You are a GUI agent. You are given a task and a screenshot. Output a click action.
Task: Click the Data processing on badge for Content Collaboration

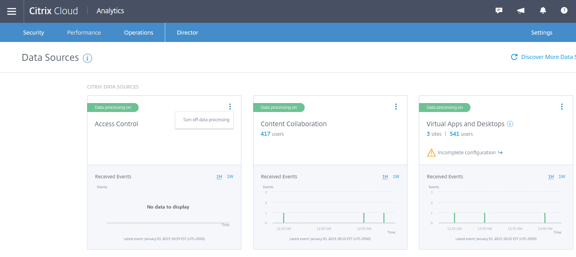point(279,107)
